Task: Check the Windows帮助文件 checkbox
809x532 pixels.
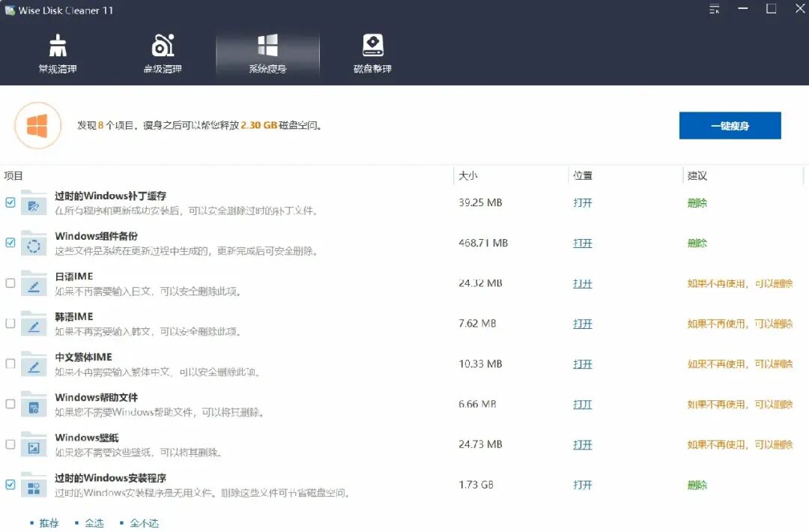Action: coord(10,404)
